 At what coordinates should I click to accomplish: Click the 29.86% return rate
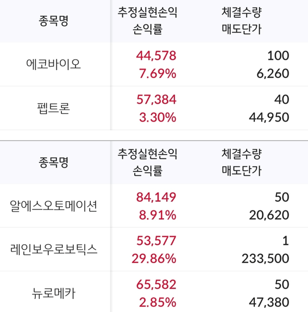tap(154, 258)
